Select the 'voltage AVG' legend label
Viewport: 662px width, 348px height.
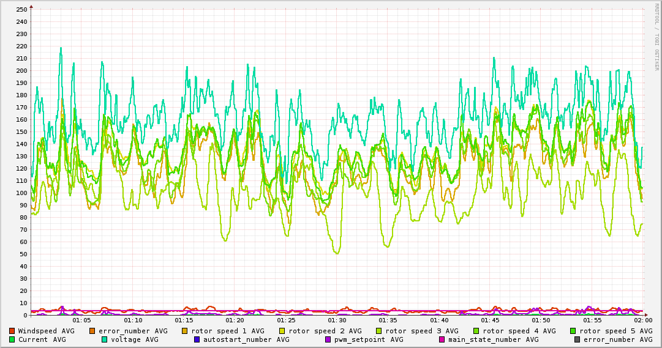(135, 339)
